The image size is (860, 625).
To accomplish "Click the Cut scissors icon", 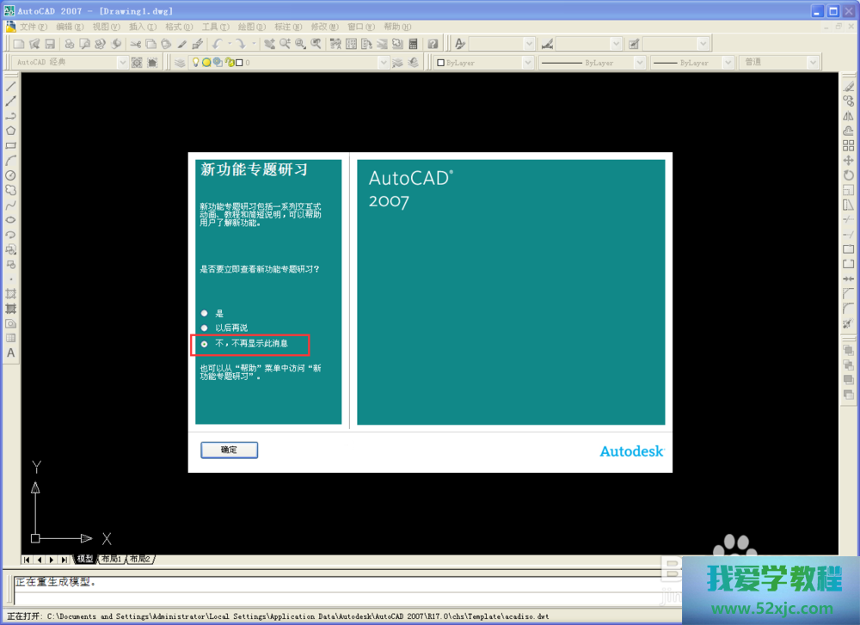I will pos(135,44).
